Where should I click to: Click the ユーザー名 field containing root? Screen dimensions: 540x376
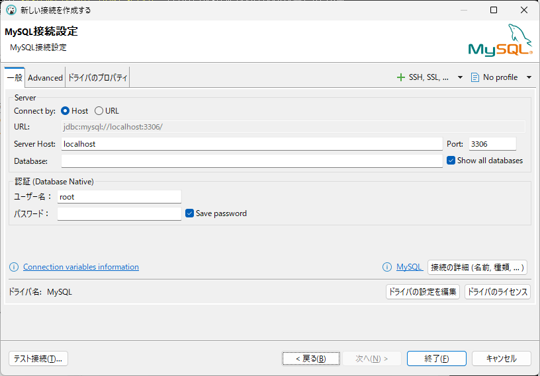click(119, 197)
